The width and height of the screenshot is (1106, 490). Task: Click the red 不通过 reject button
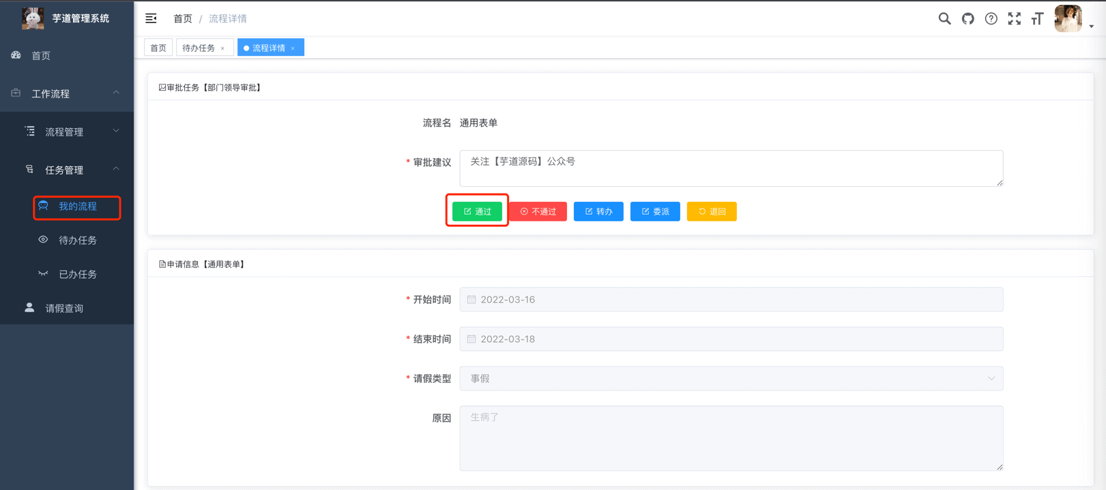coord(538,211)
